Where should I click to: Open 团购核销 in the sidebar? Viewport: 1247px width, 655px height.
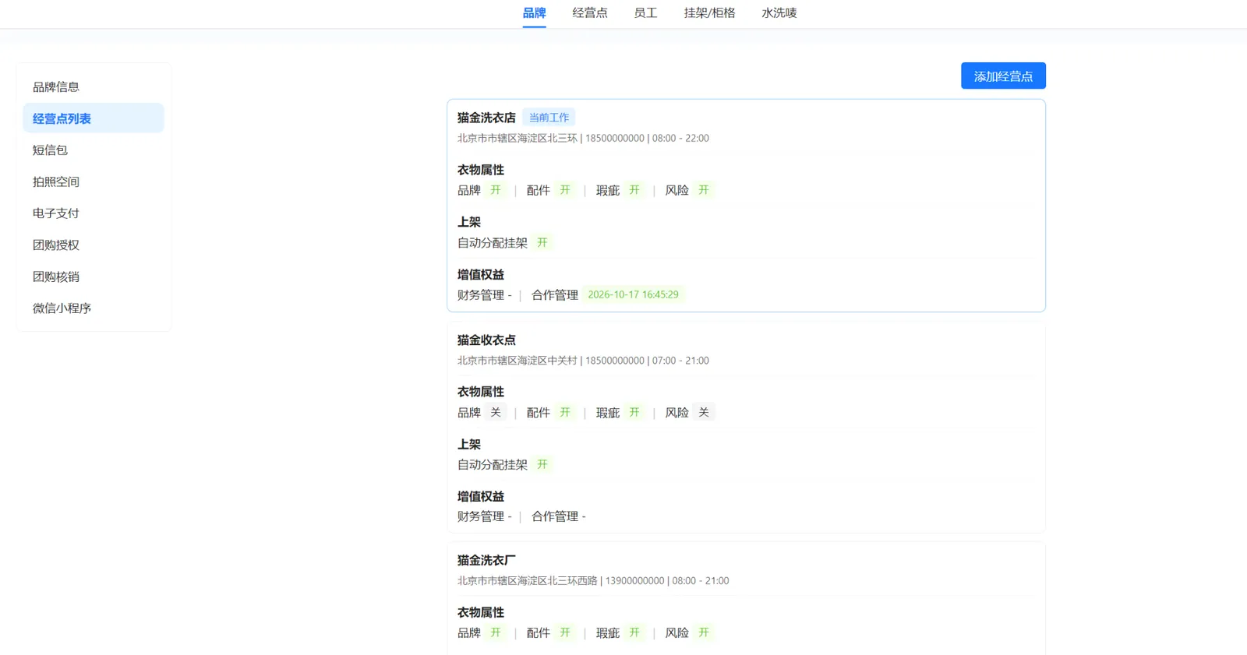coord(94,277)
